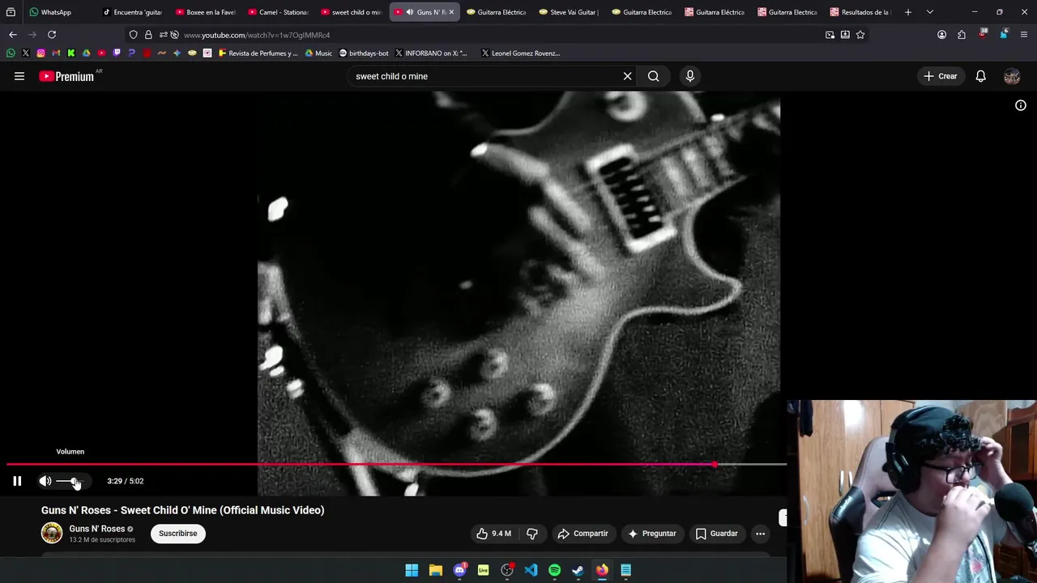Screen dimensions: 1037x583
Task: Open the more actions three-dots menu
Action: pyautogui.click(x=760, y=534)
